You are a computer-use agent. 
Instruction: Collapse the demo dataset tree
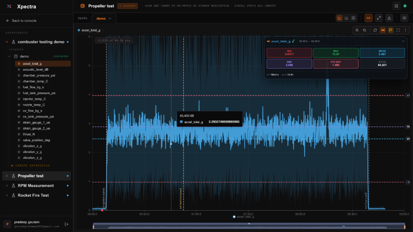tap(9, 56)
